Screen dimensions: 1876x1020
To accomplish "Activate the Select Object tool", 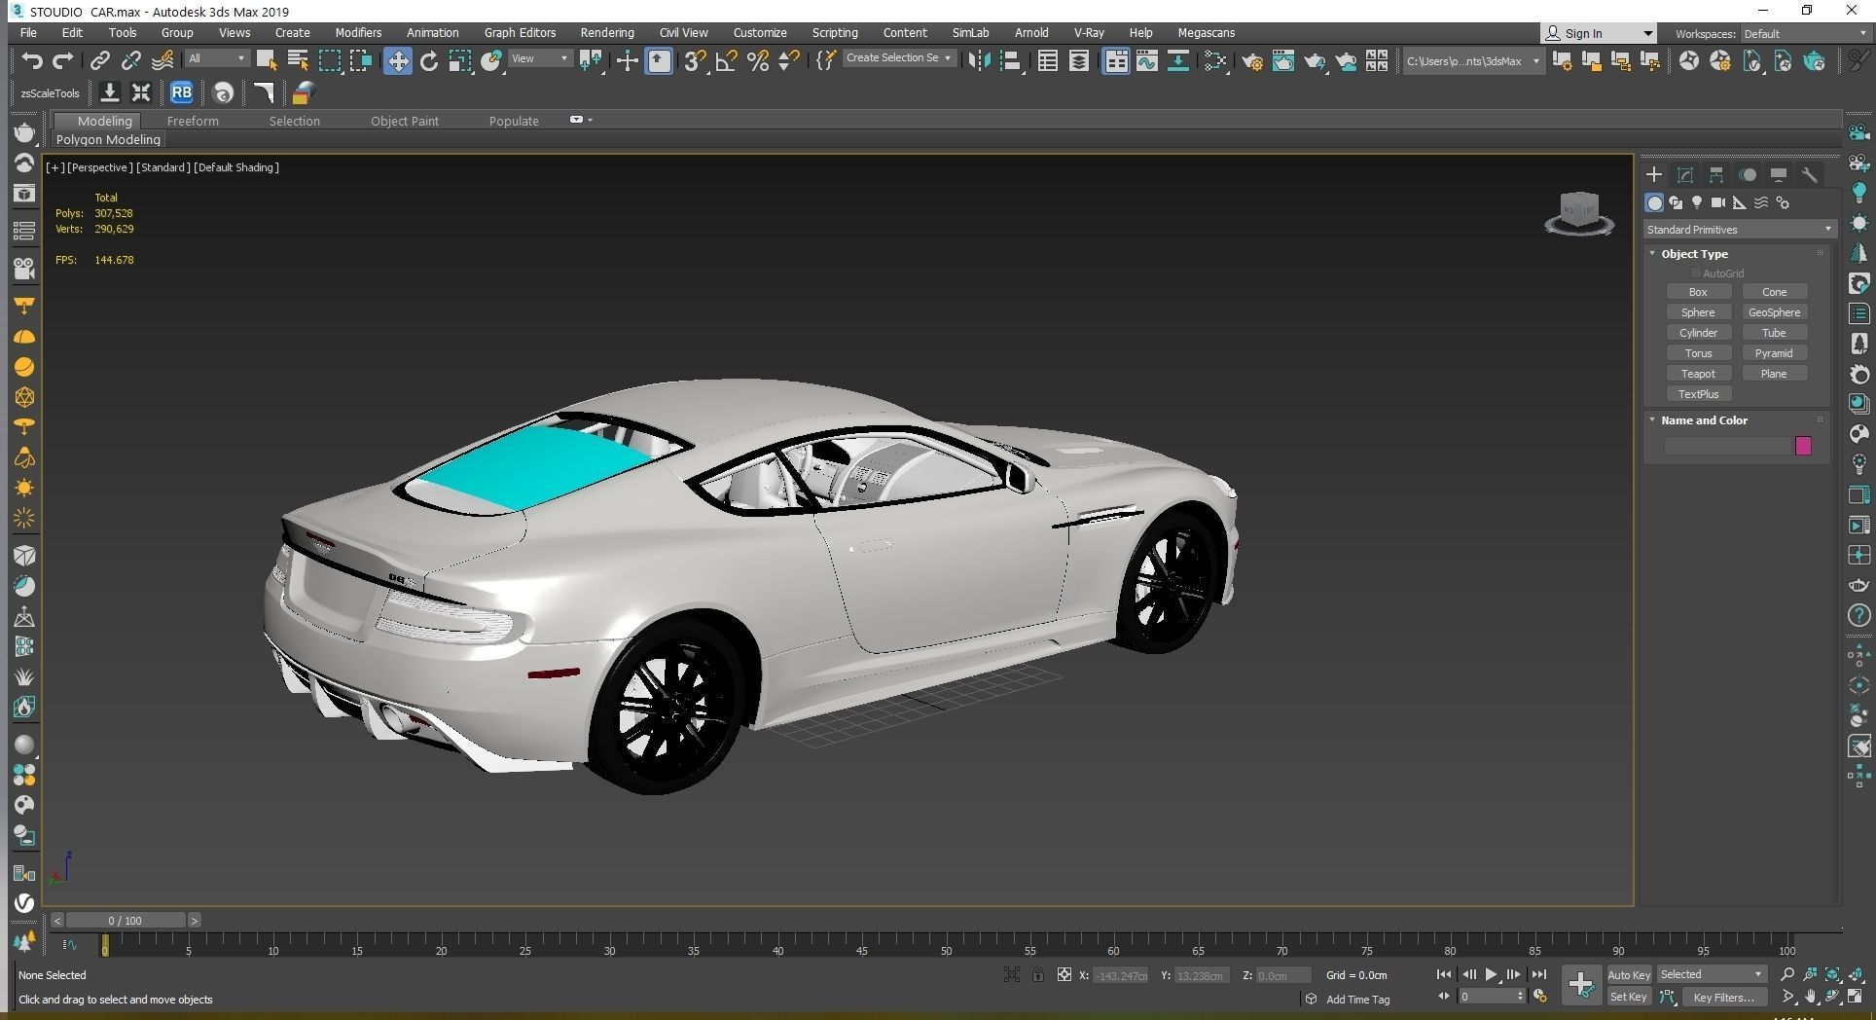I will (x=266, y=61).
